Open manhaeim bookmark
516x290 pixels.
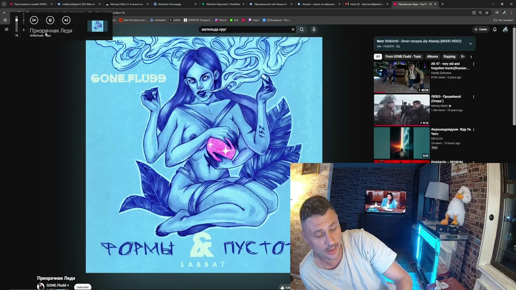(158, 20)
